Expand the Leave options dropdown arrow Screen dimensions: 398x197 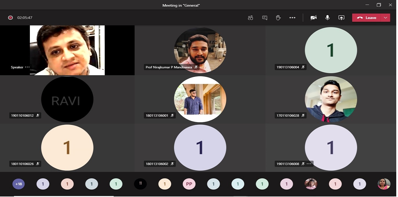point(385,18)
